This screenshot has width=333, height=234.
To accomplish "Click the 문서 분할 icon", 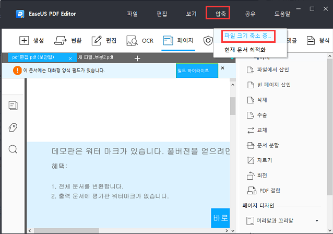I will point(251,145).
